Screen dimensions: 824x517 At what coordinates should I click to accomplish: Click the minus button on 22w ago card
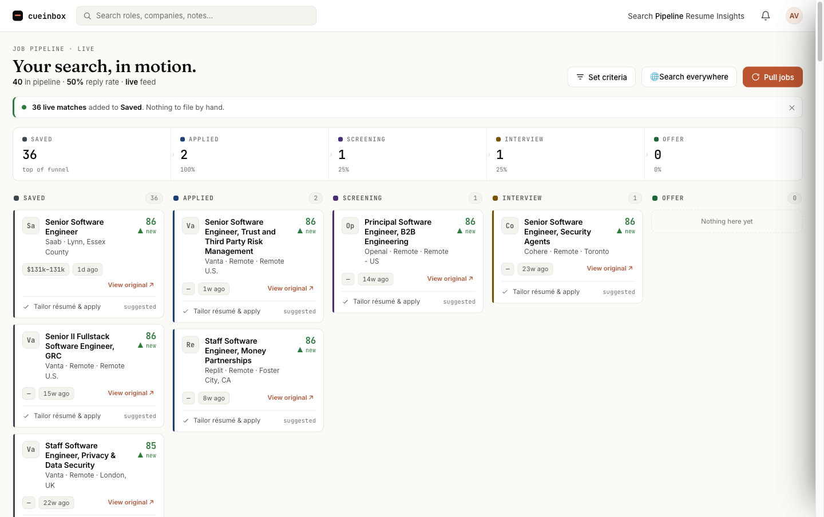(29, 503)
